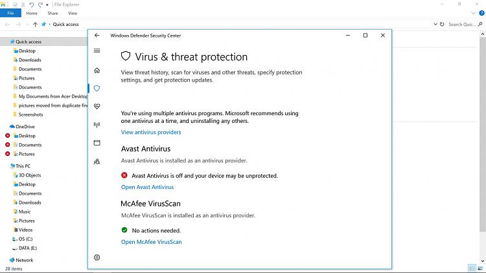486x273 pixels.
Task: Click View antivirus providers link
Action: [x=151, y=132]
